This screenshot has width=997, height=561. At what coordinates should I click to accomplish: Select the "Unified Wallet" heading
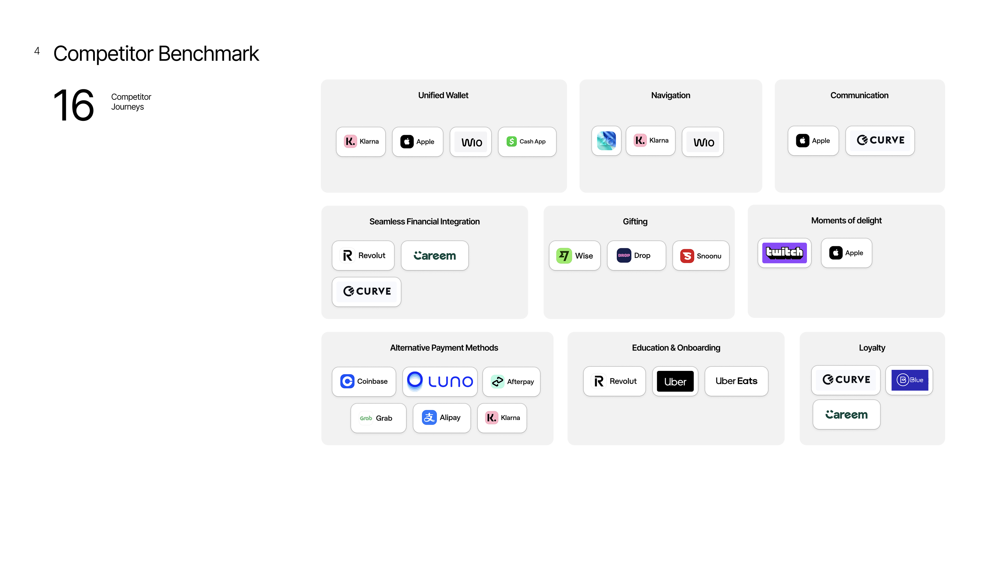[443, 95]
